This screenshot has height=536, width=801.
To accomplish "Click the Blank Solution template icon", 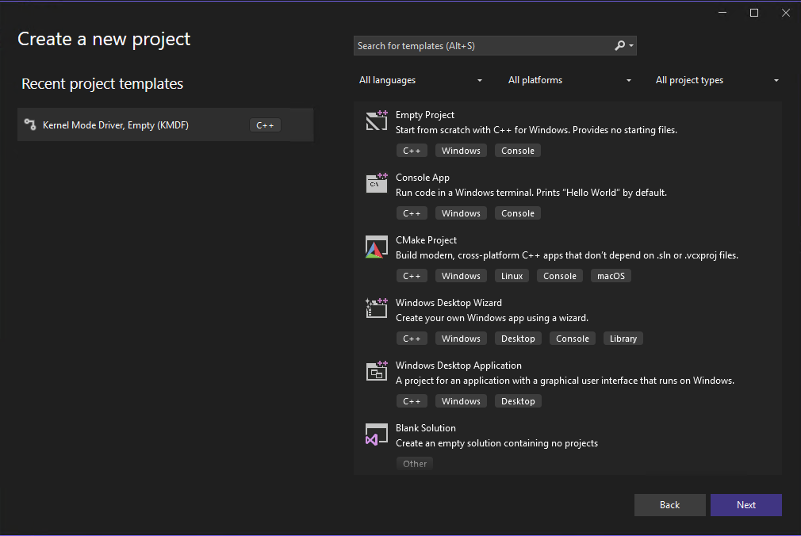I will click(x=376, y=434).
